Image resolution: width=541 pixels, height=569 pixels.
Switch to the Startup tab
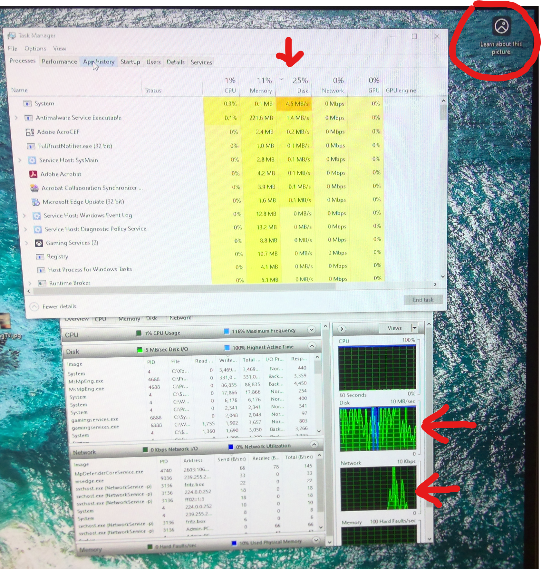[130, 62]
